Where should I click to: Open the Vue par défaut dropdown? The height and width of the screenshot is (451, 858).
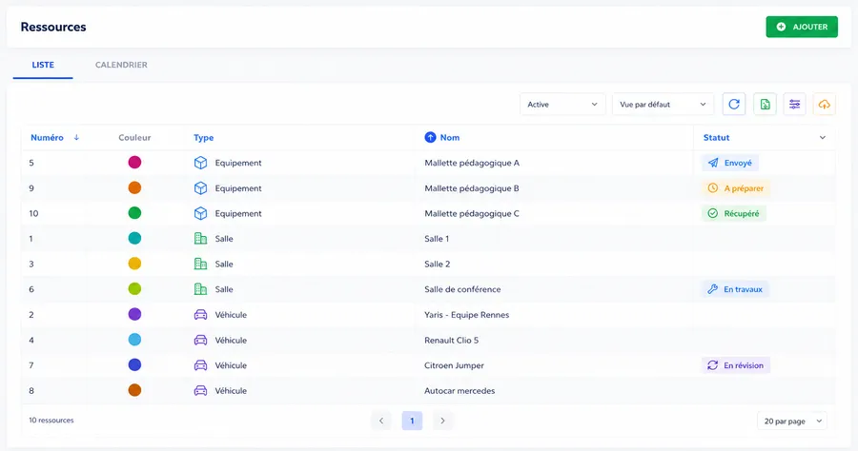click(x=663, y=105)
